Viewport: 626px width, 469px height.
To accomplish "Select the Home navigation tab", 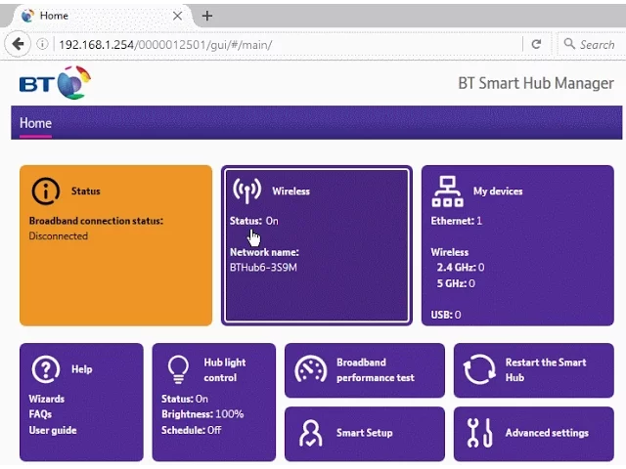I will tap(35, 123).
